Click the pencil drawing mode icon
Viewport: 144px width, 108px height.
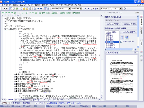tap(14, 9)
